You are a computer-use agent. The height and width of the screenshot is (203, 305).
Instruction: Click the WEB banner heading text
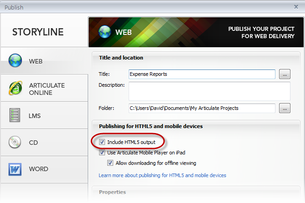tap(124, 32)
